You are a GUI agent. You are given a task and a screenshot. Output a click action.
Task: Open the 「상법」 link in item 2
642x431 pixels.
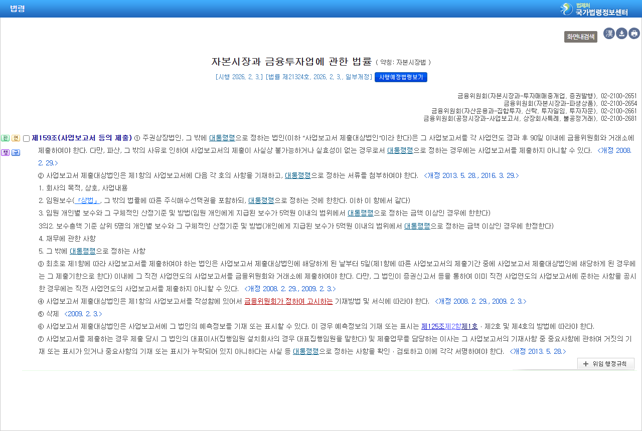click(x=86, y=200)
